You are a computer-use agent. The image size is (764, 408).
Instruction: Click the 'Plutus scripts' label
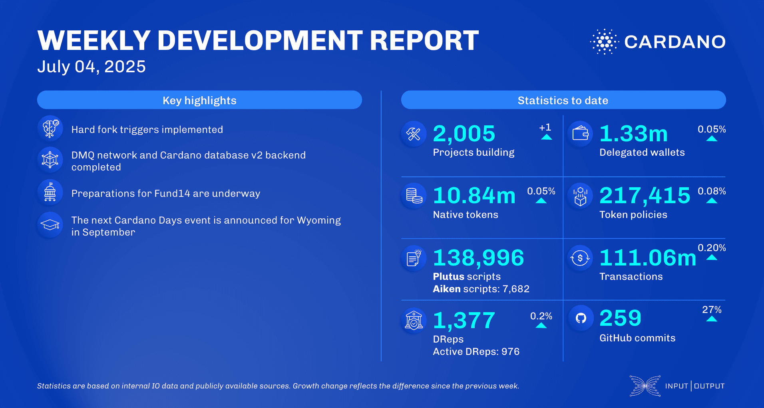[x=467, y=277]
